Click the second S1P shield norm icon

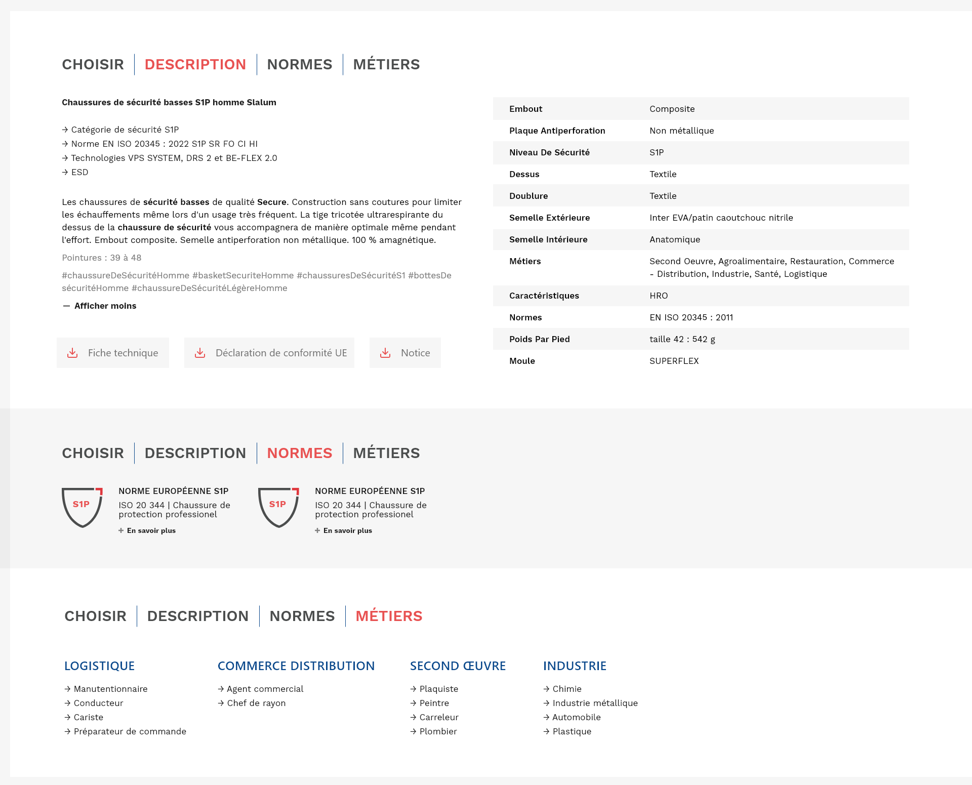[x=278, y=507]
